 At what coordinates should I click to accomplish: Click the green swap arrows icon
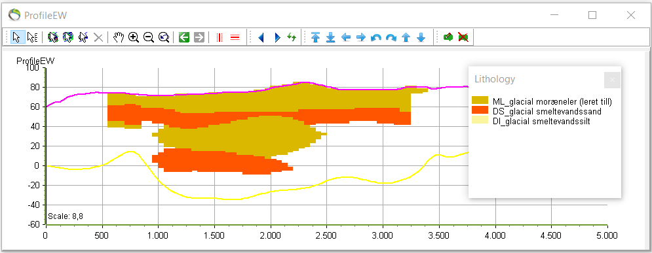[292, 37]
